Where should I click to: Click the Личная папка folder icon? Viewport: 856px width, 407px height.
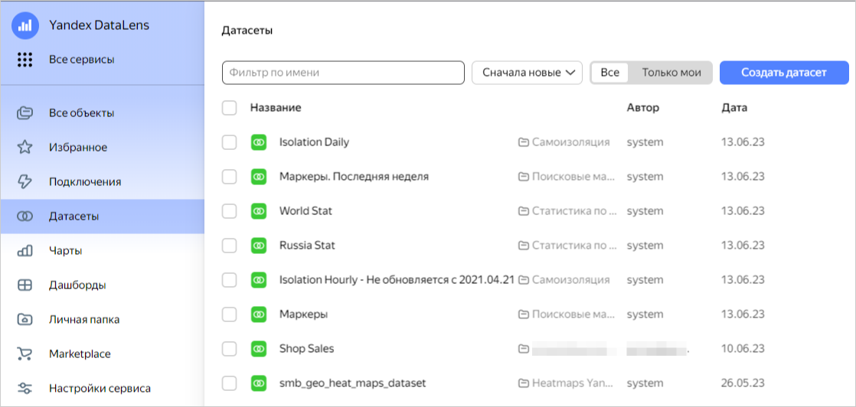(25, 320)
